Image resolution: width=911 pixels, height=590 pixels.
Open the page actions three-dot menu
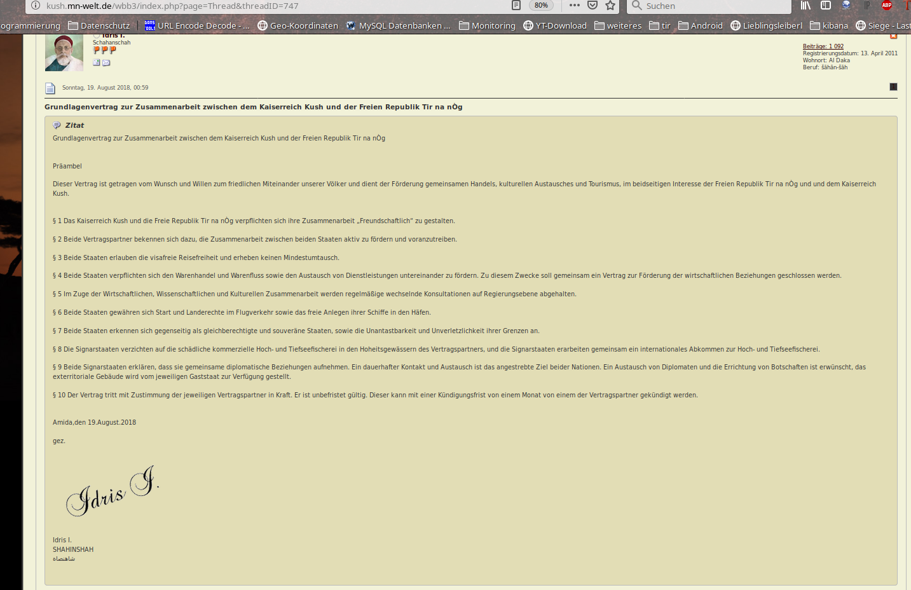tap(575, 5)
